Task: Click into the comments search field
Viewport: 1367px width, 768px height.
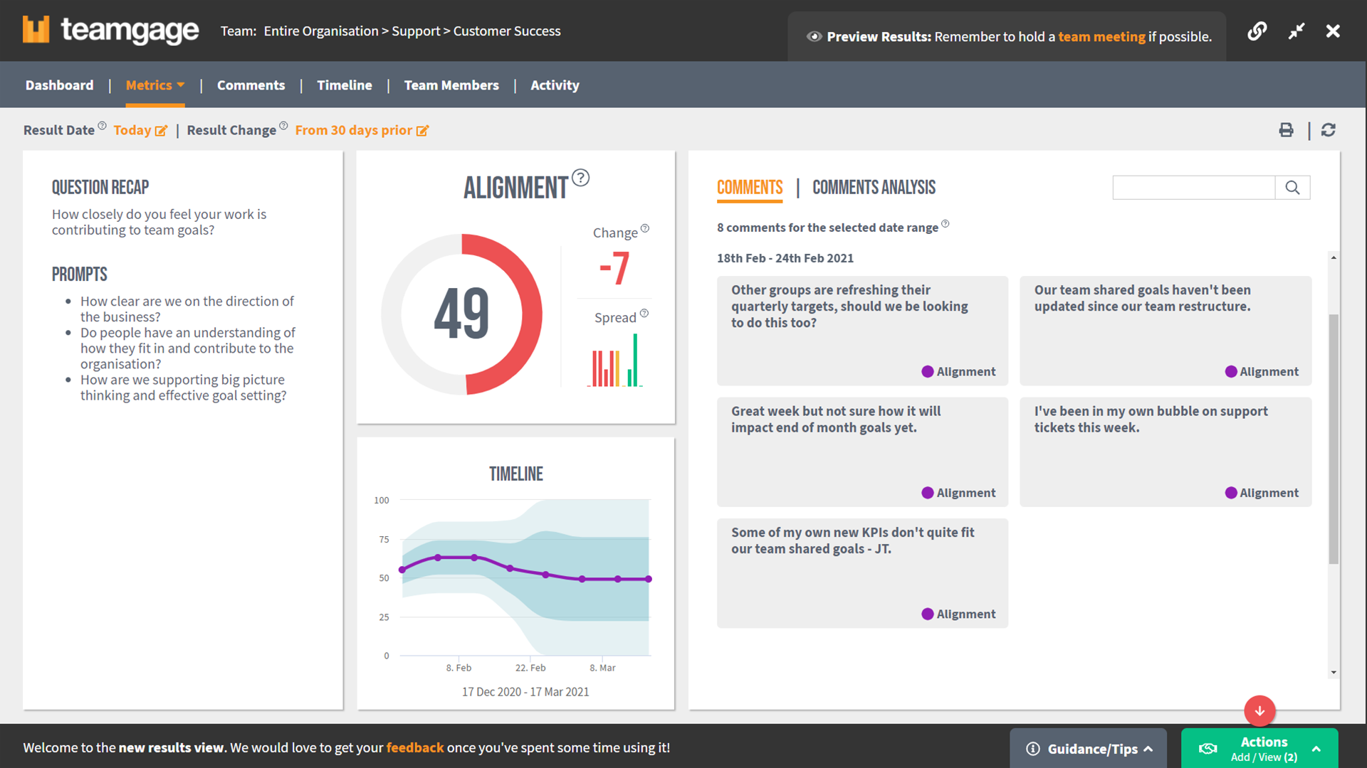Action: tap(1193, 188)
